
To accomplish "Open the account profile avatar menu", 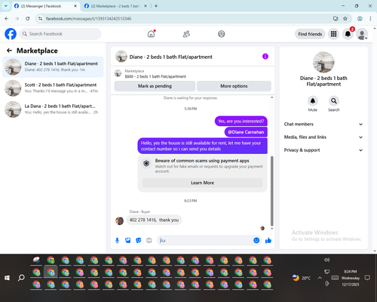I will point(362,34).
